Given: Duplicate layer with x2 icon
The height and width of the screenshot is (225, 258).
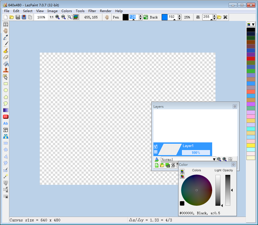Looking at the screenshot, I should 168,165.
